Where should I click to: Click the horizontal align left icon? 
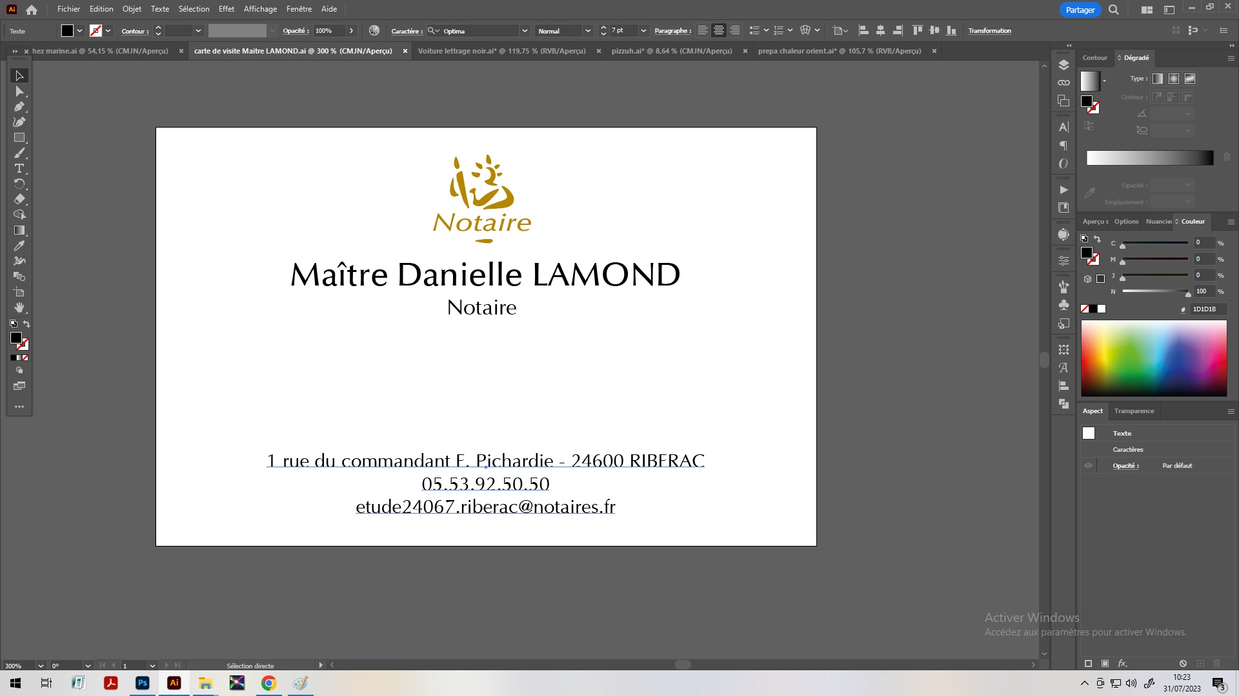[864, 31]
